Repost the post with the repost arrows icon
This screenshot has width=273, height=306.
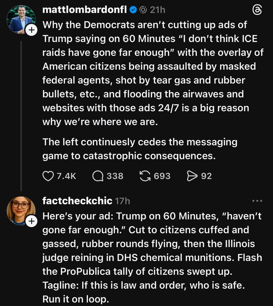pos(145,176)
